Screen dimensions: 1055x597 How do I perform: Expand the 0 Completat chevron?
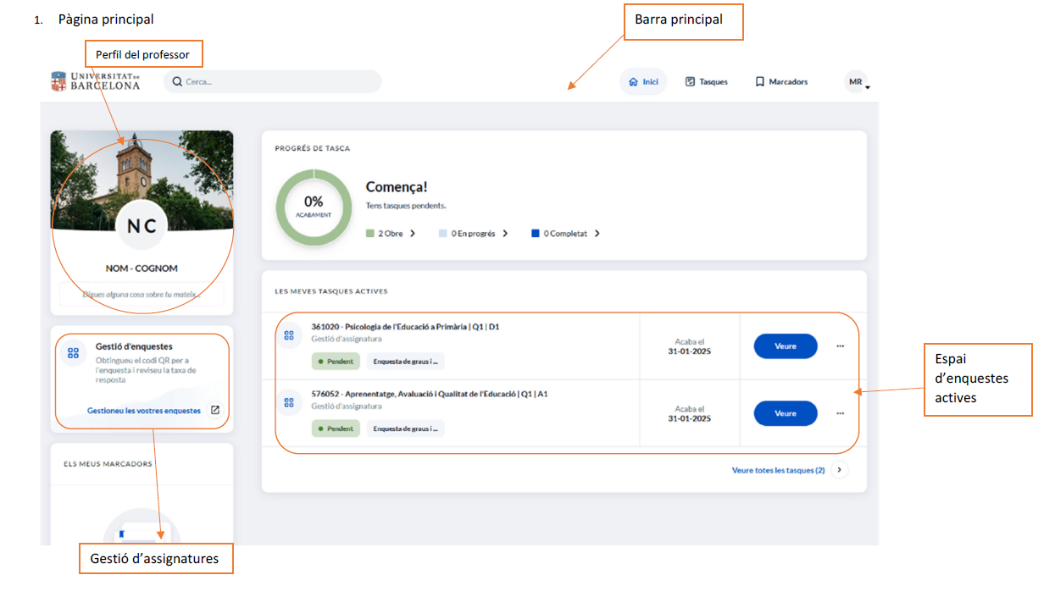[x=597, y=234]
